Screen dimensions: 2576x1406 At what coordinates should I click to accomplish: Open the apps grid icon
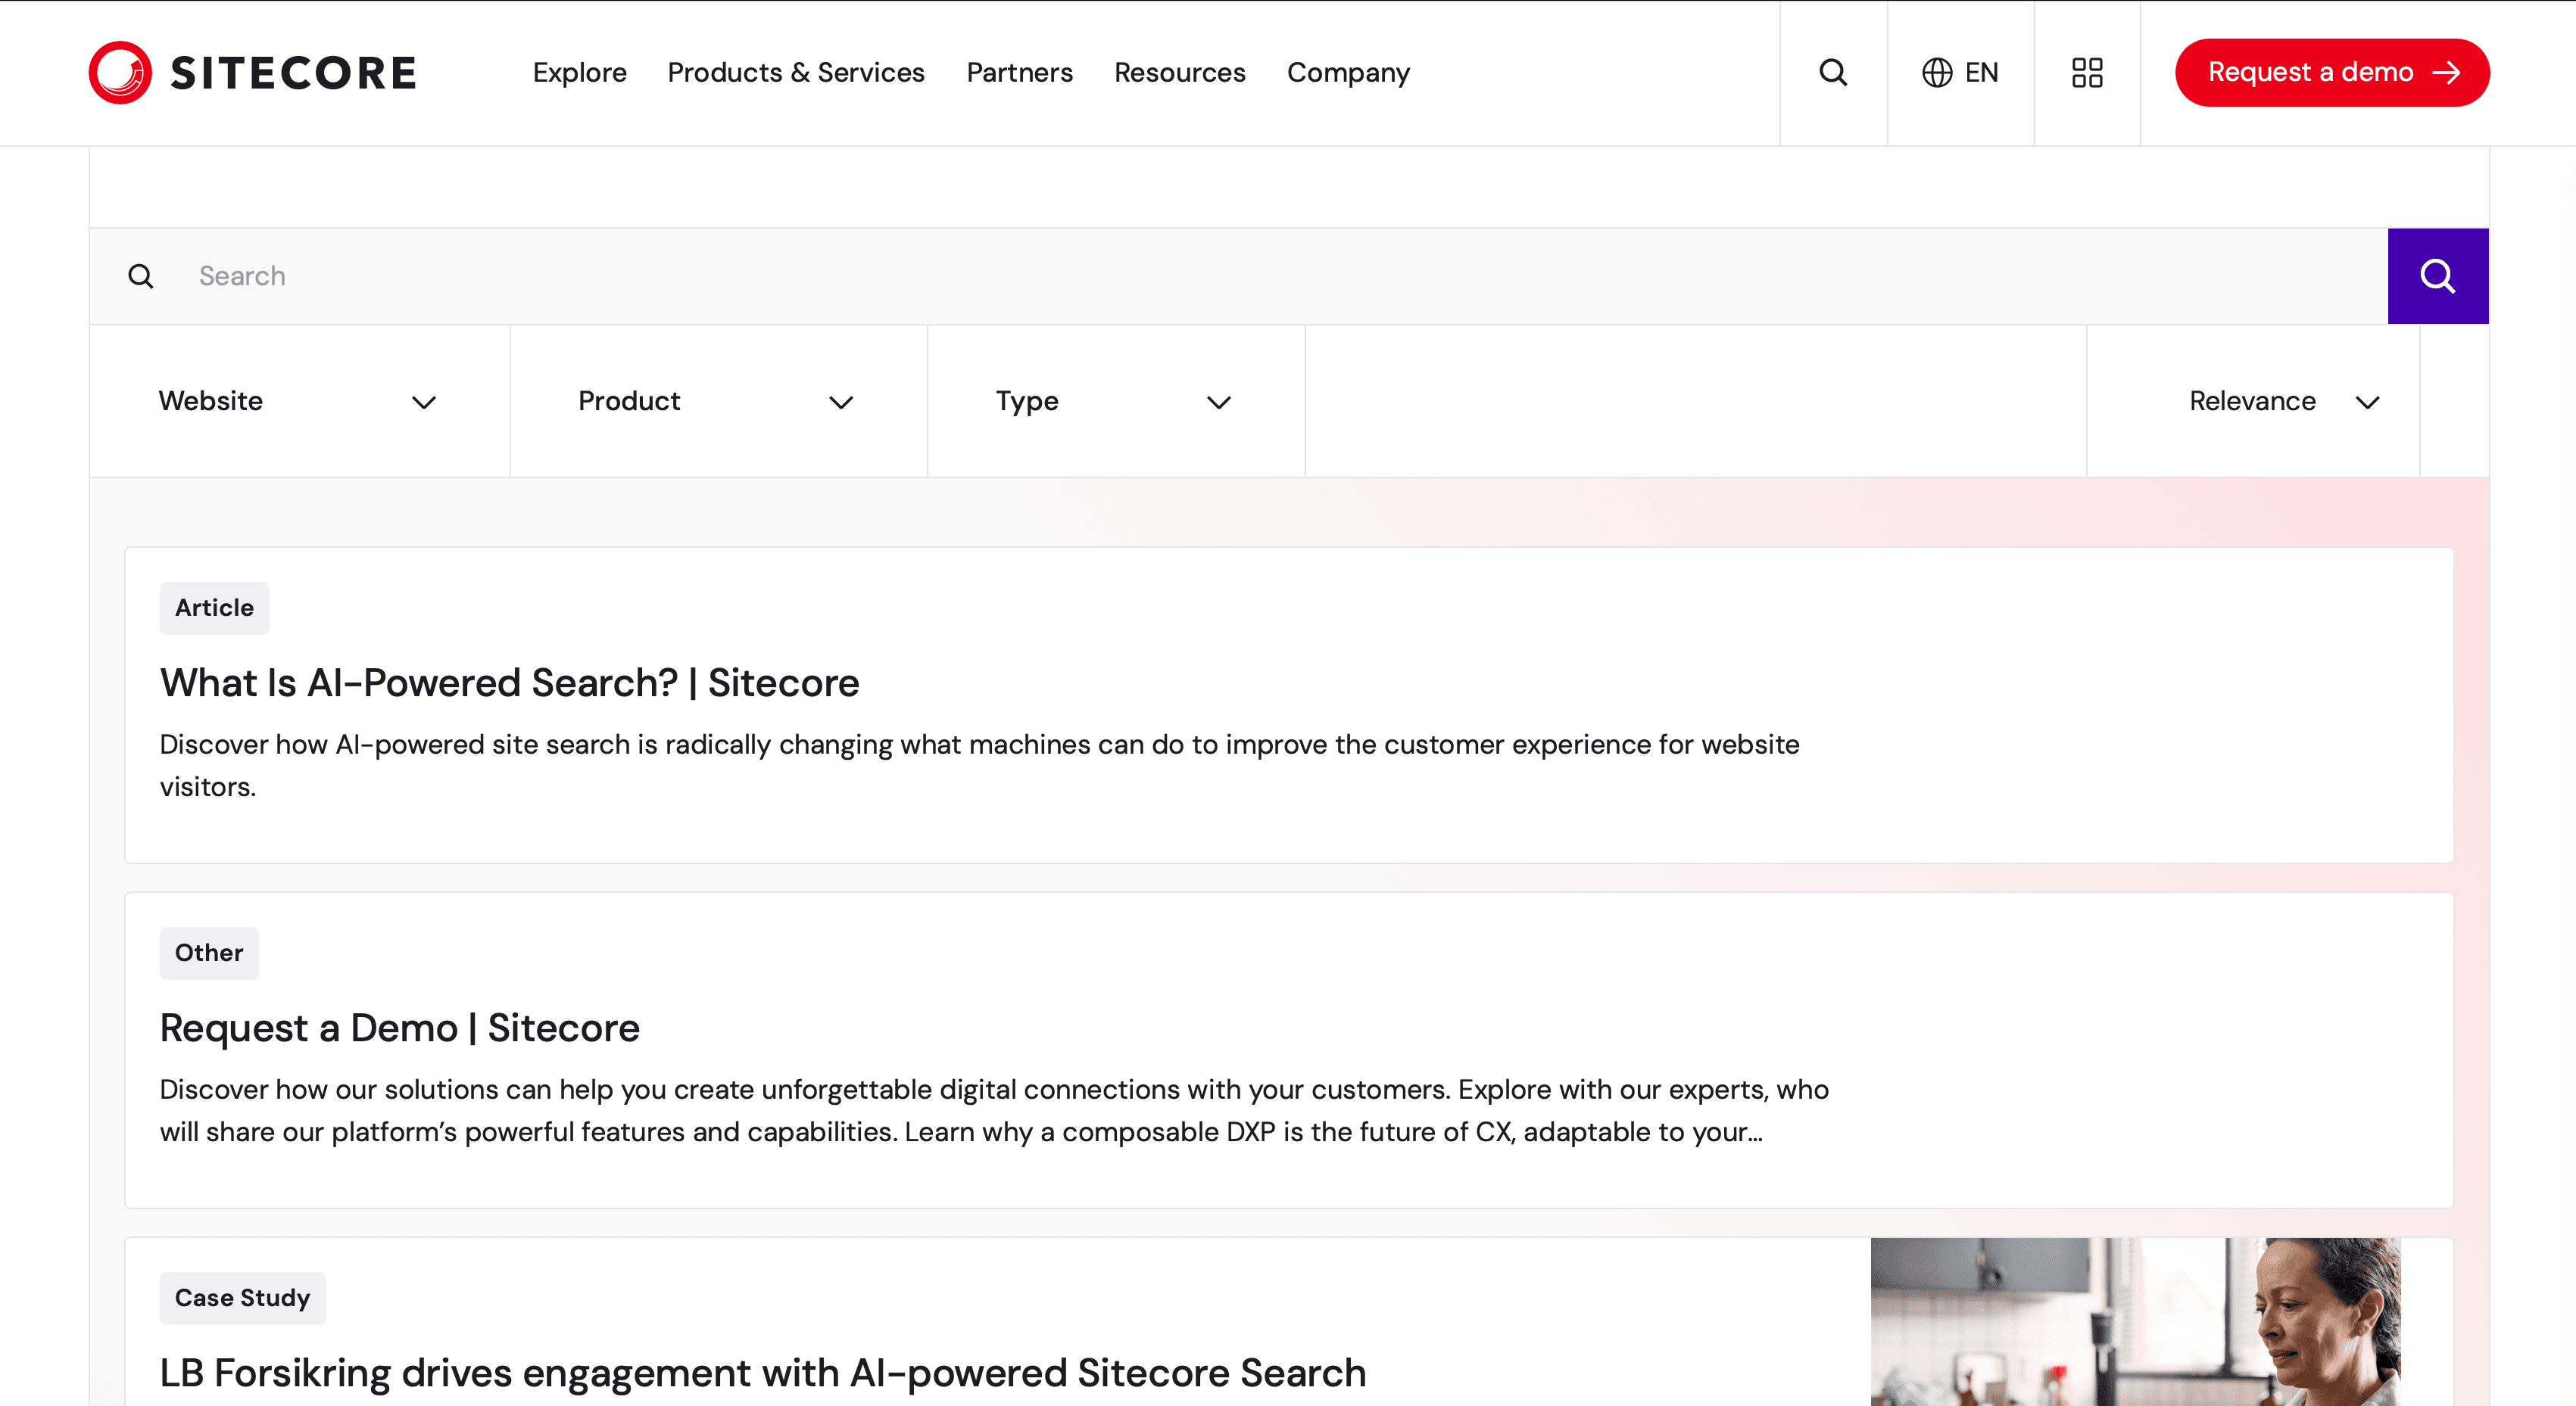[2087, 73]
